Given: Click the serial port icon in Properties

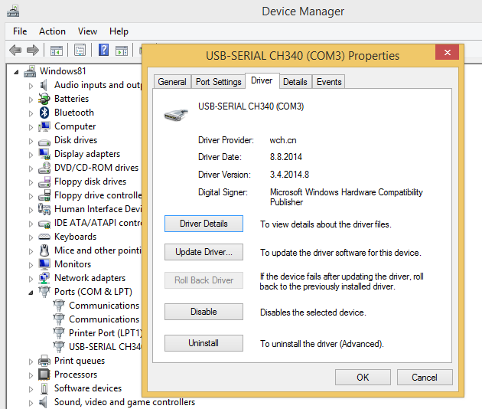Looking at the screenshot, I should (175, 115).
